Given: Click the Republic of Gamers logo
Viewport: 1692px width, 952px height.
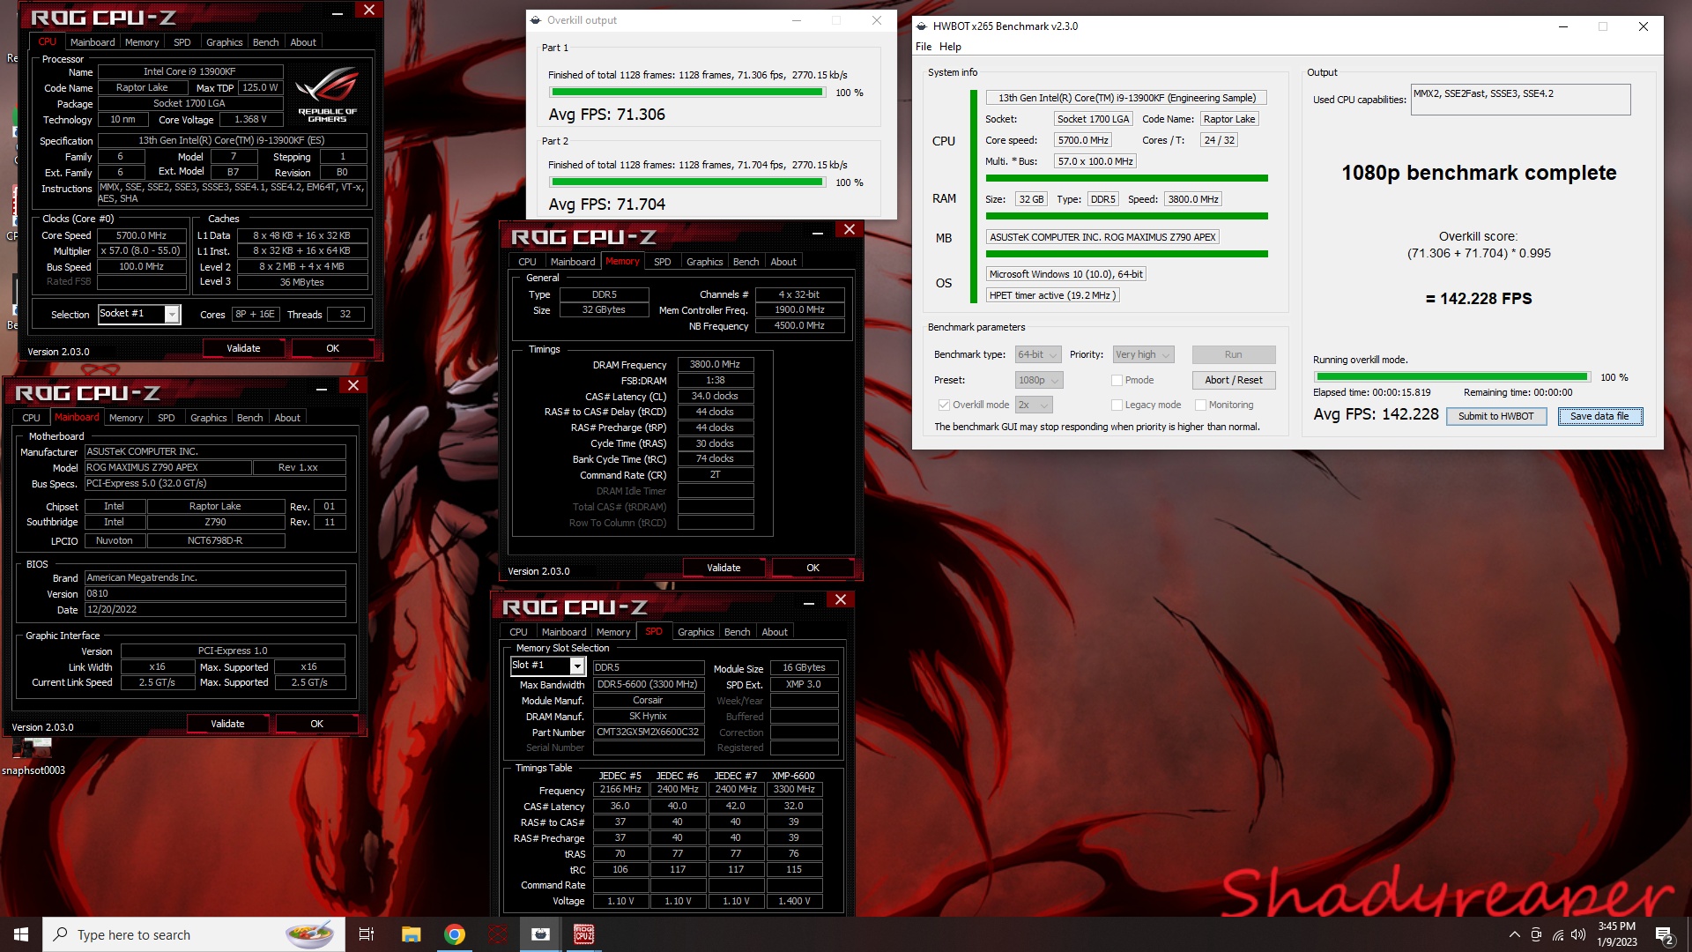Looking at the screenshot, I should pyautogui.click(x=327, y=94).
